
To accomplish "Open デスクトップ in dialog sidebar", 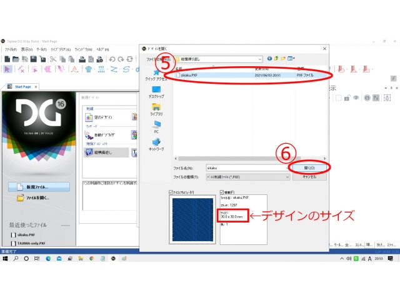I will 156,92.
